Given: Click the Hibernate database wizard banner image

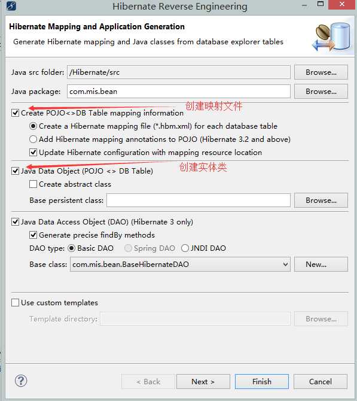Looking at the screenshot, I should coord(331,37).
